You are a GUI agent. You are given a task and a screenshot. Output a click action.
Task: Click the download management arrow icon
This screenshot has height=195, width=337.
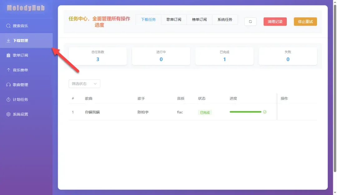(8, 41)
